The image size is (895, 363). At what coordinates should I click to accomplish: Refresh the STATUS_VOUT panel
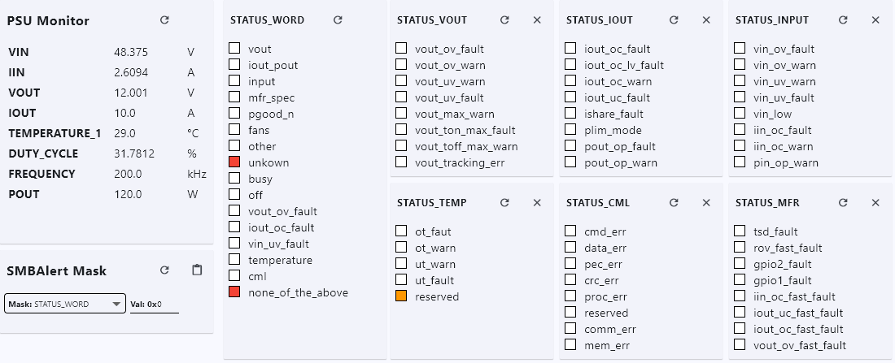504,19
